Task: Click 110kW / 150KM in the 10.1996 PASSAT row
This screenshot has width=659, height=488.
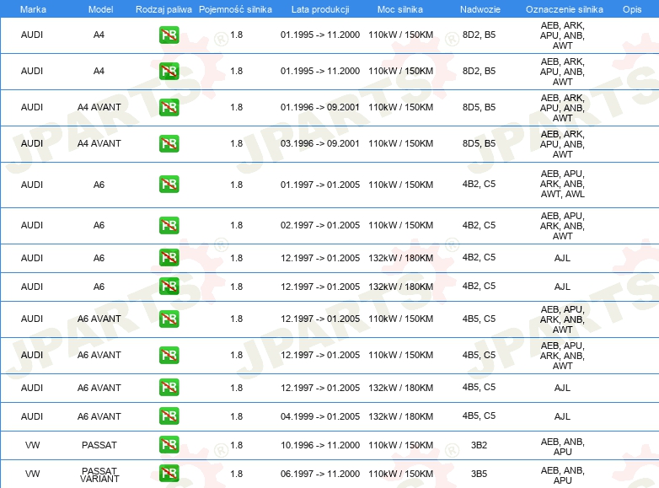Action: coord(400,445)
